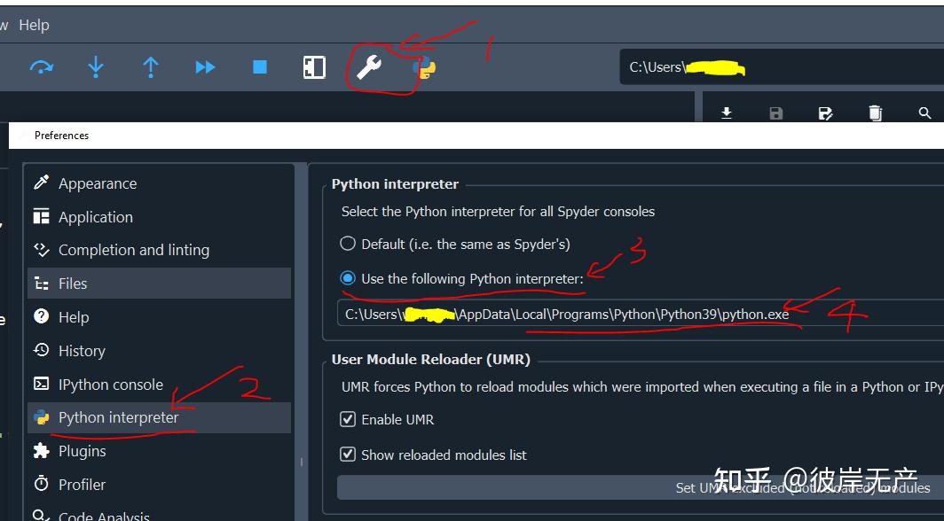Click the Python interpreter path field
The image size is (944, 521).
(x=641, y=314)
